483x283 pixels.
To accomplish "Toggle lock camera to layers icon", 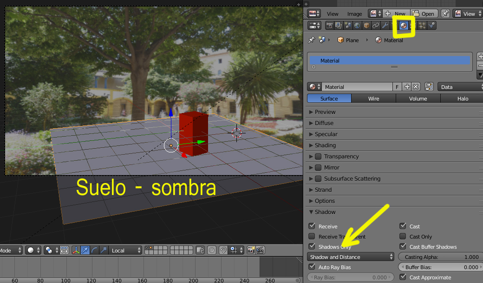I will click(x=200, y=250).
